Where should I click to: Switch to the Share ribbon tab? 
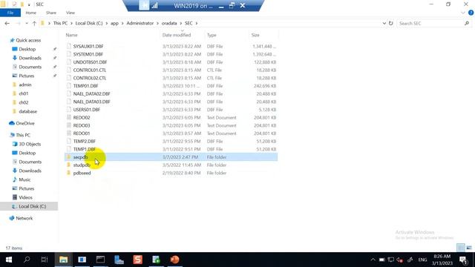point(51,13)
